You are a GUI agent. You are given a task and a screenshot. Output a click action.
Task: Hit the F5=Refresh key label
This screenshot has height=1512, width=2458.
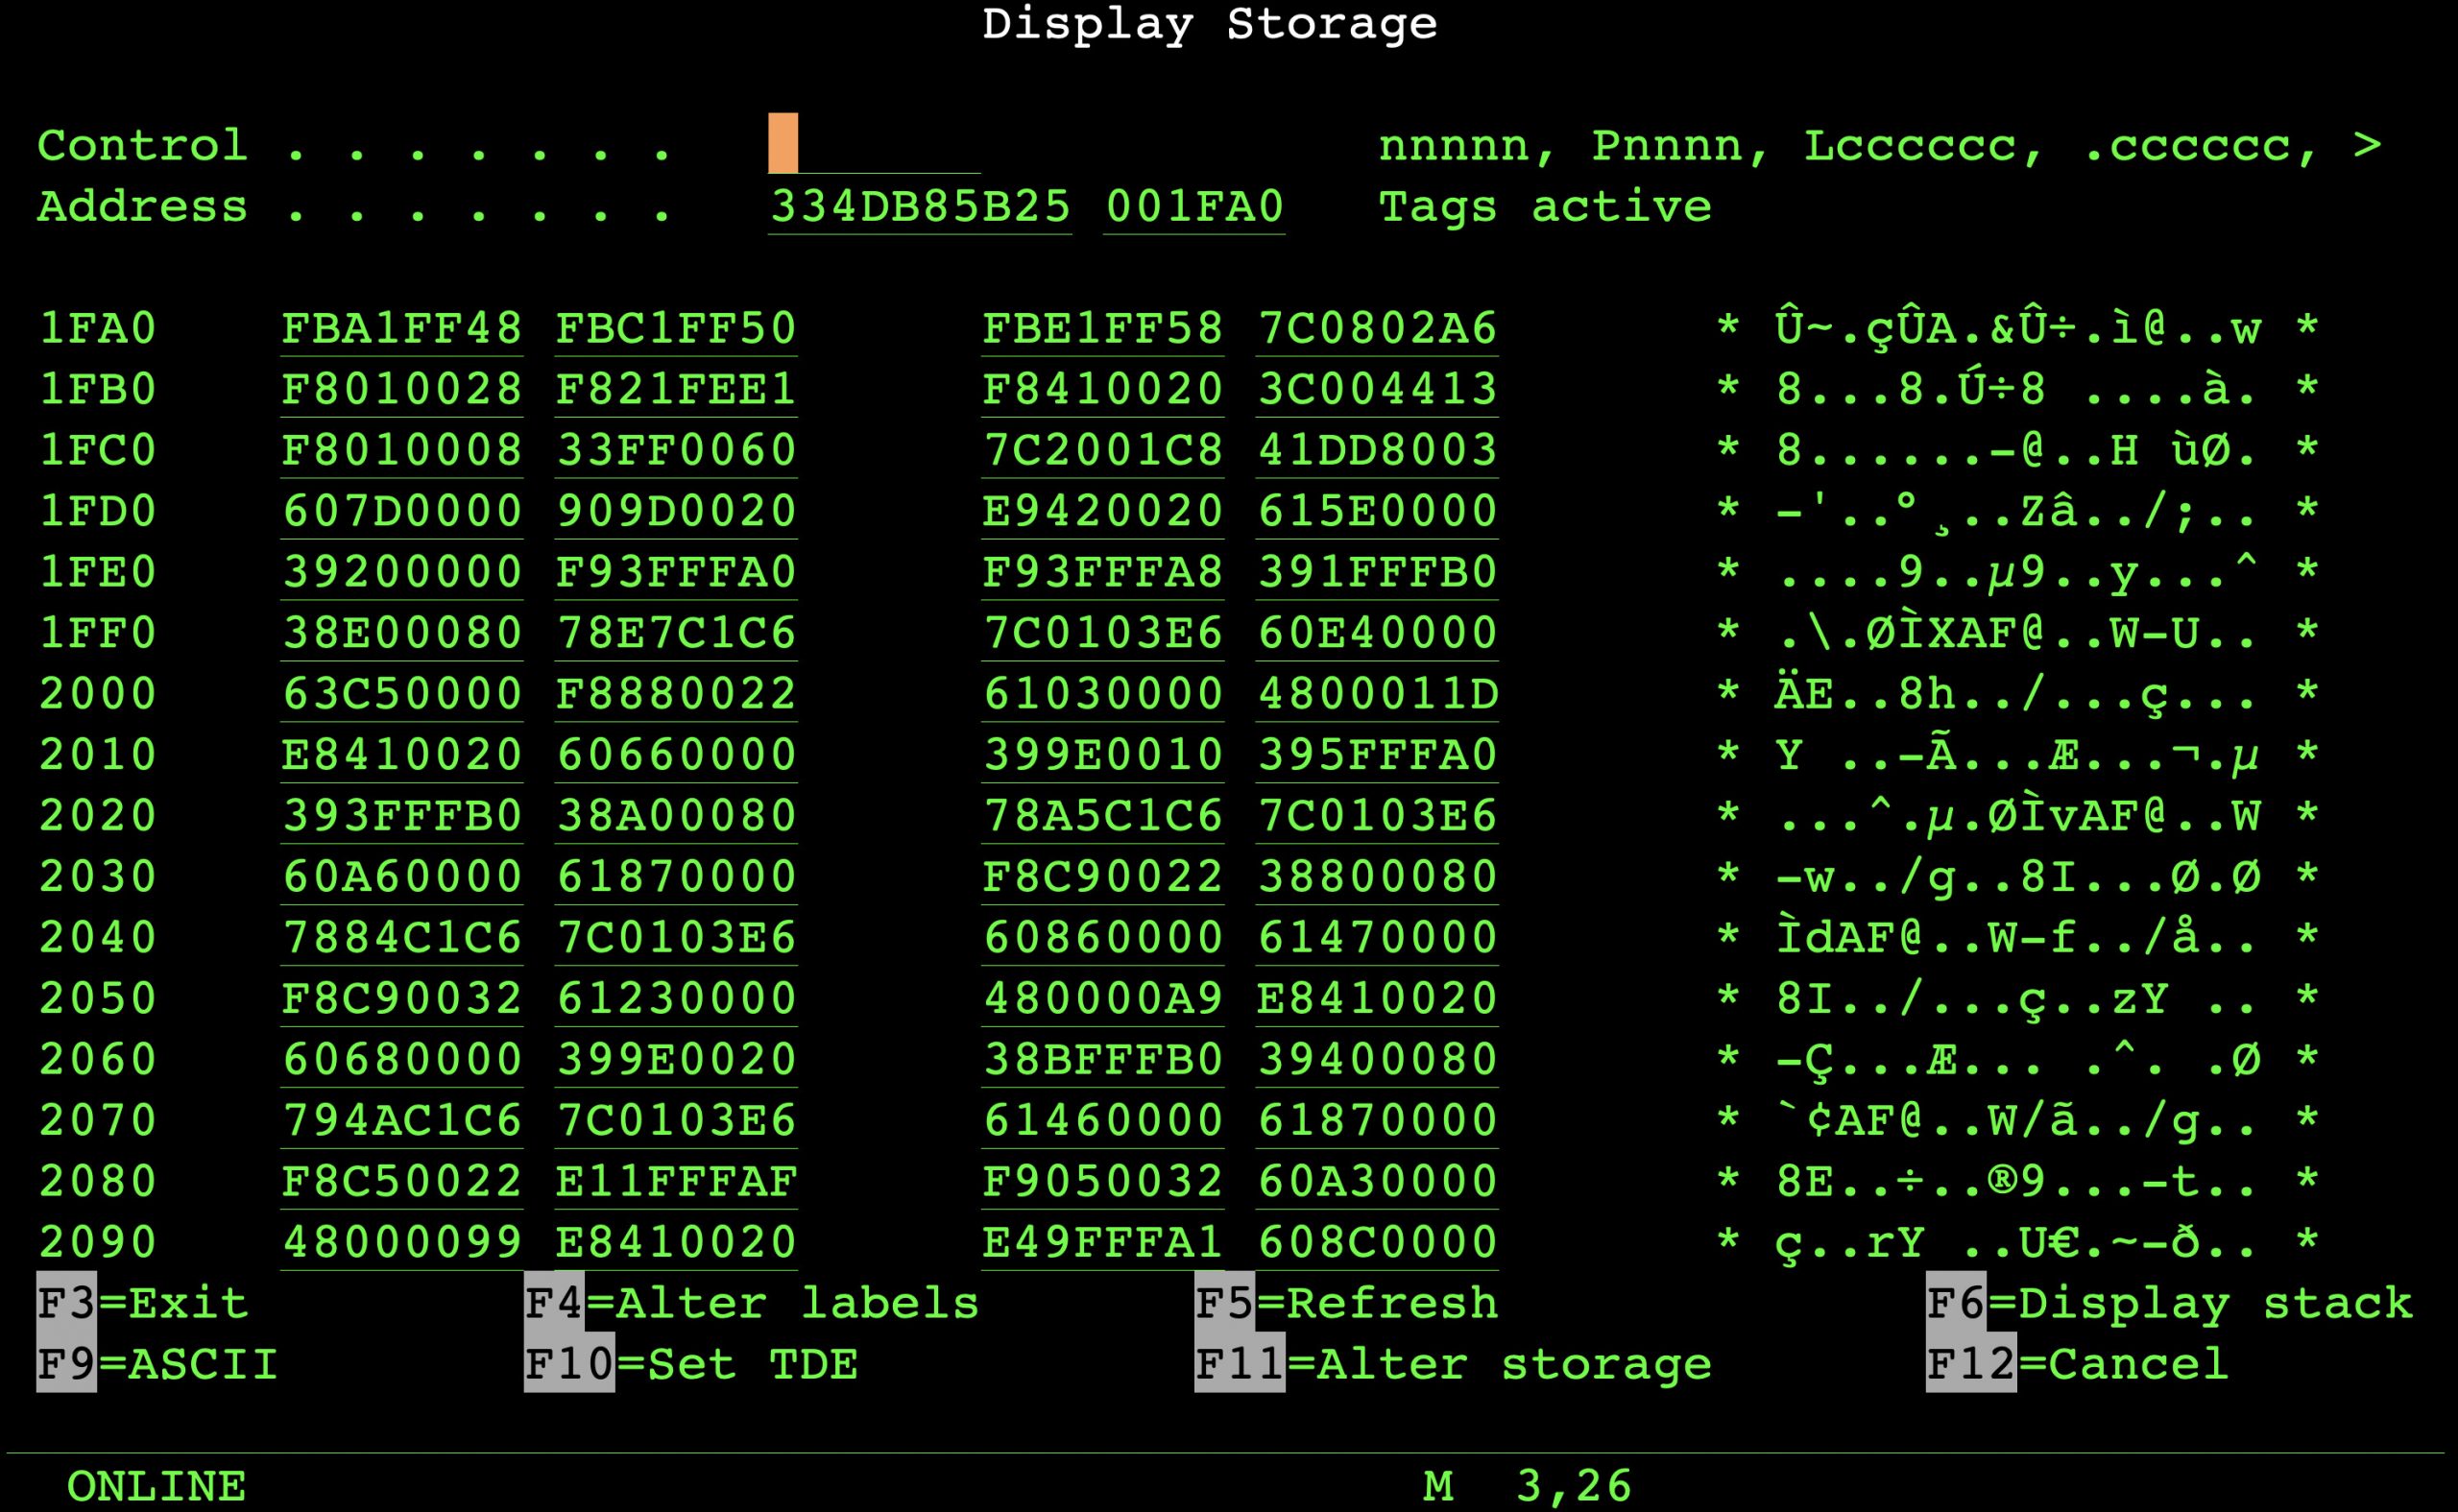[1346, 1304]
